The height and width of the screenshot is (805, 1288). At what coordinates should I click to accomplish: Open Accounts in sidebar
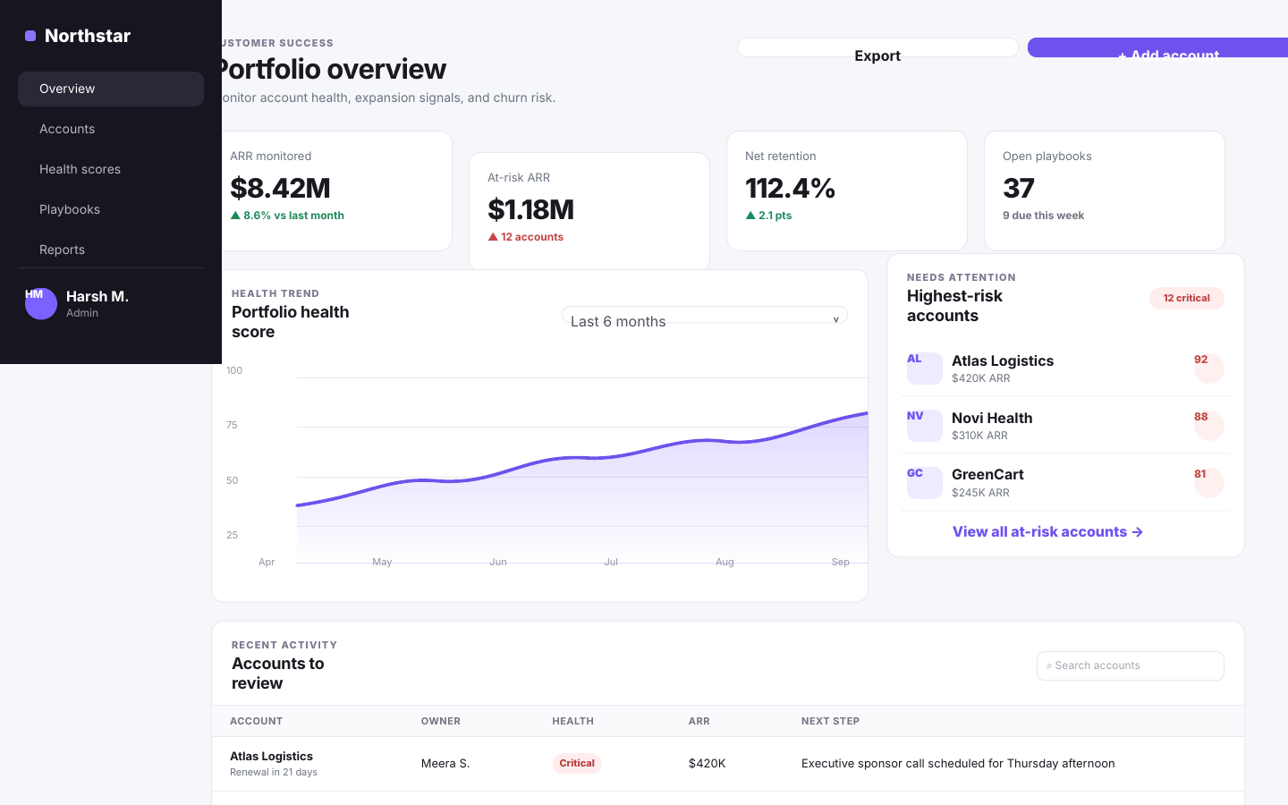click(x=111, y=129)
